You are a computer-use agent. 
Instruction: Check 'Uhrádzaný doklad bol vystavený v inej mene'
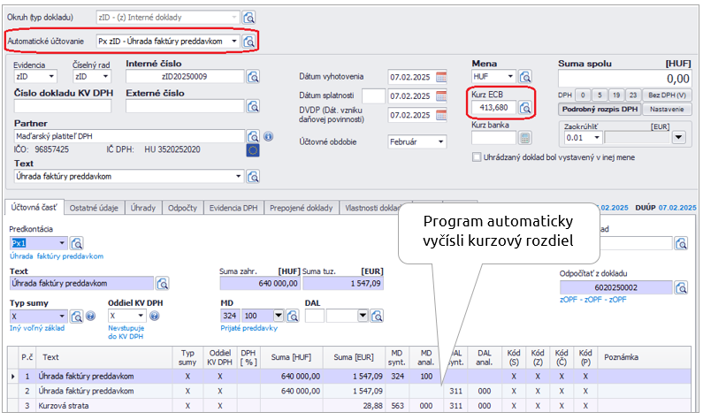[x=476, y=157]
